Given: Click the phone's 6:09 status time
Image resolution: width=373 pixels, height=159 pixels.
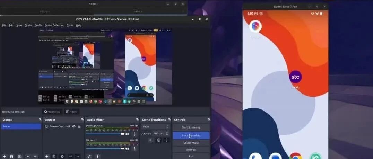Looking at the screenshot, I should click(x=251, y=14).
